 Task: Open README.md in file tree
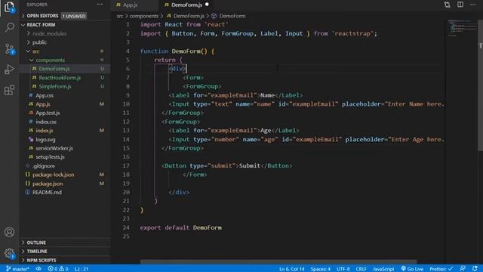pos(47,193)
